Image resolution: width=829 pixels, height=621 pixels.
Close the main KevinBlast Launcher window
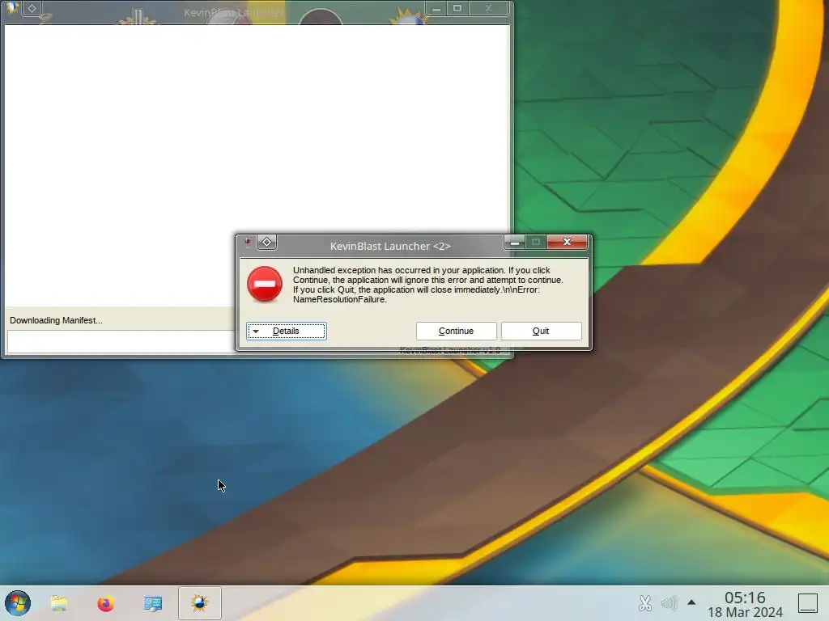488,8
